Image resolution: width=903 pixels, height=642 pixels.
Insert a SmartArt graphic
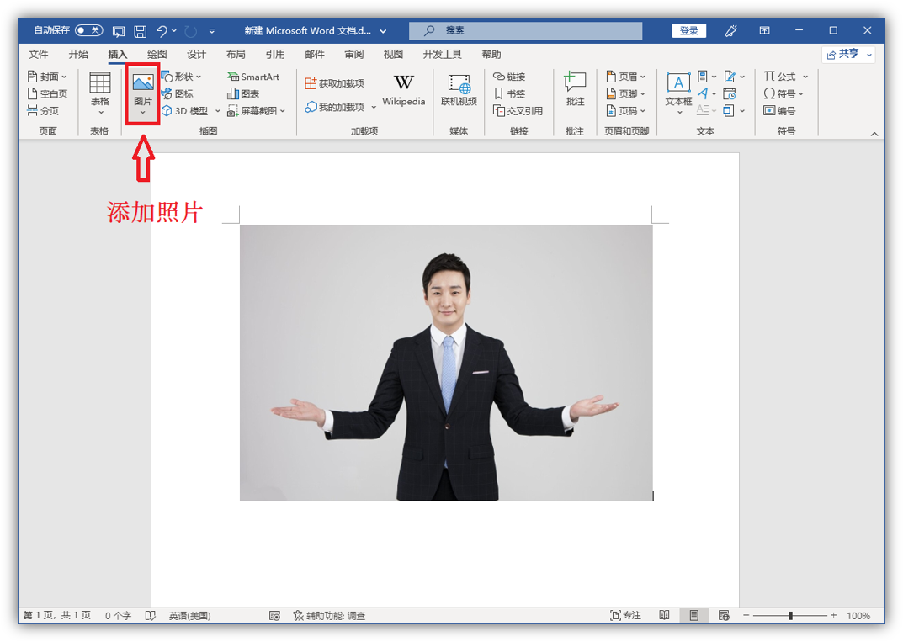pos(253,77)
